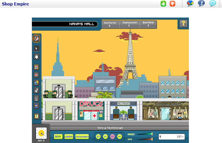Adjust the music volume slider
This screenshot has width=222, height=143.
[x=145, y=134]
